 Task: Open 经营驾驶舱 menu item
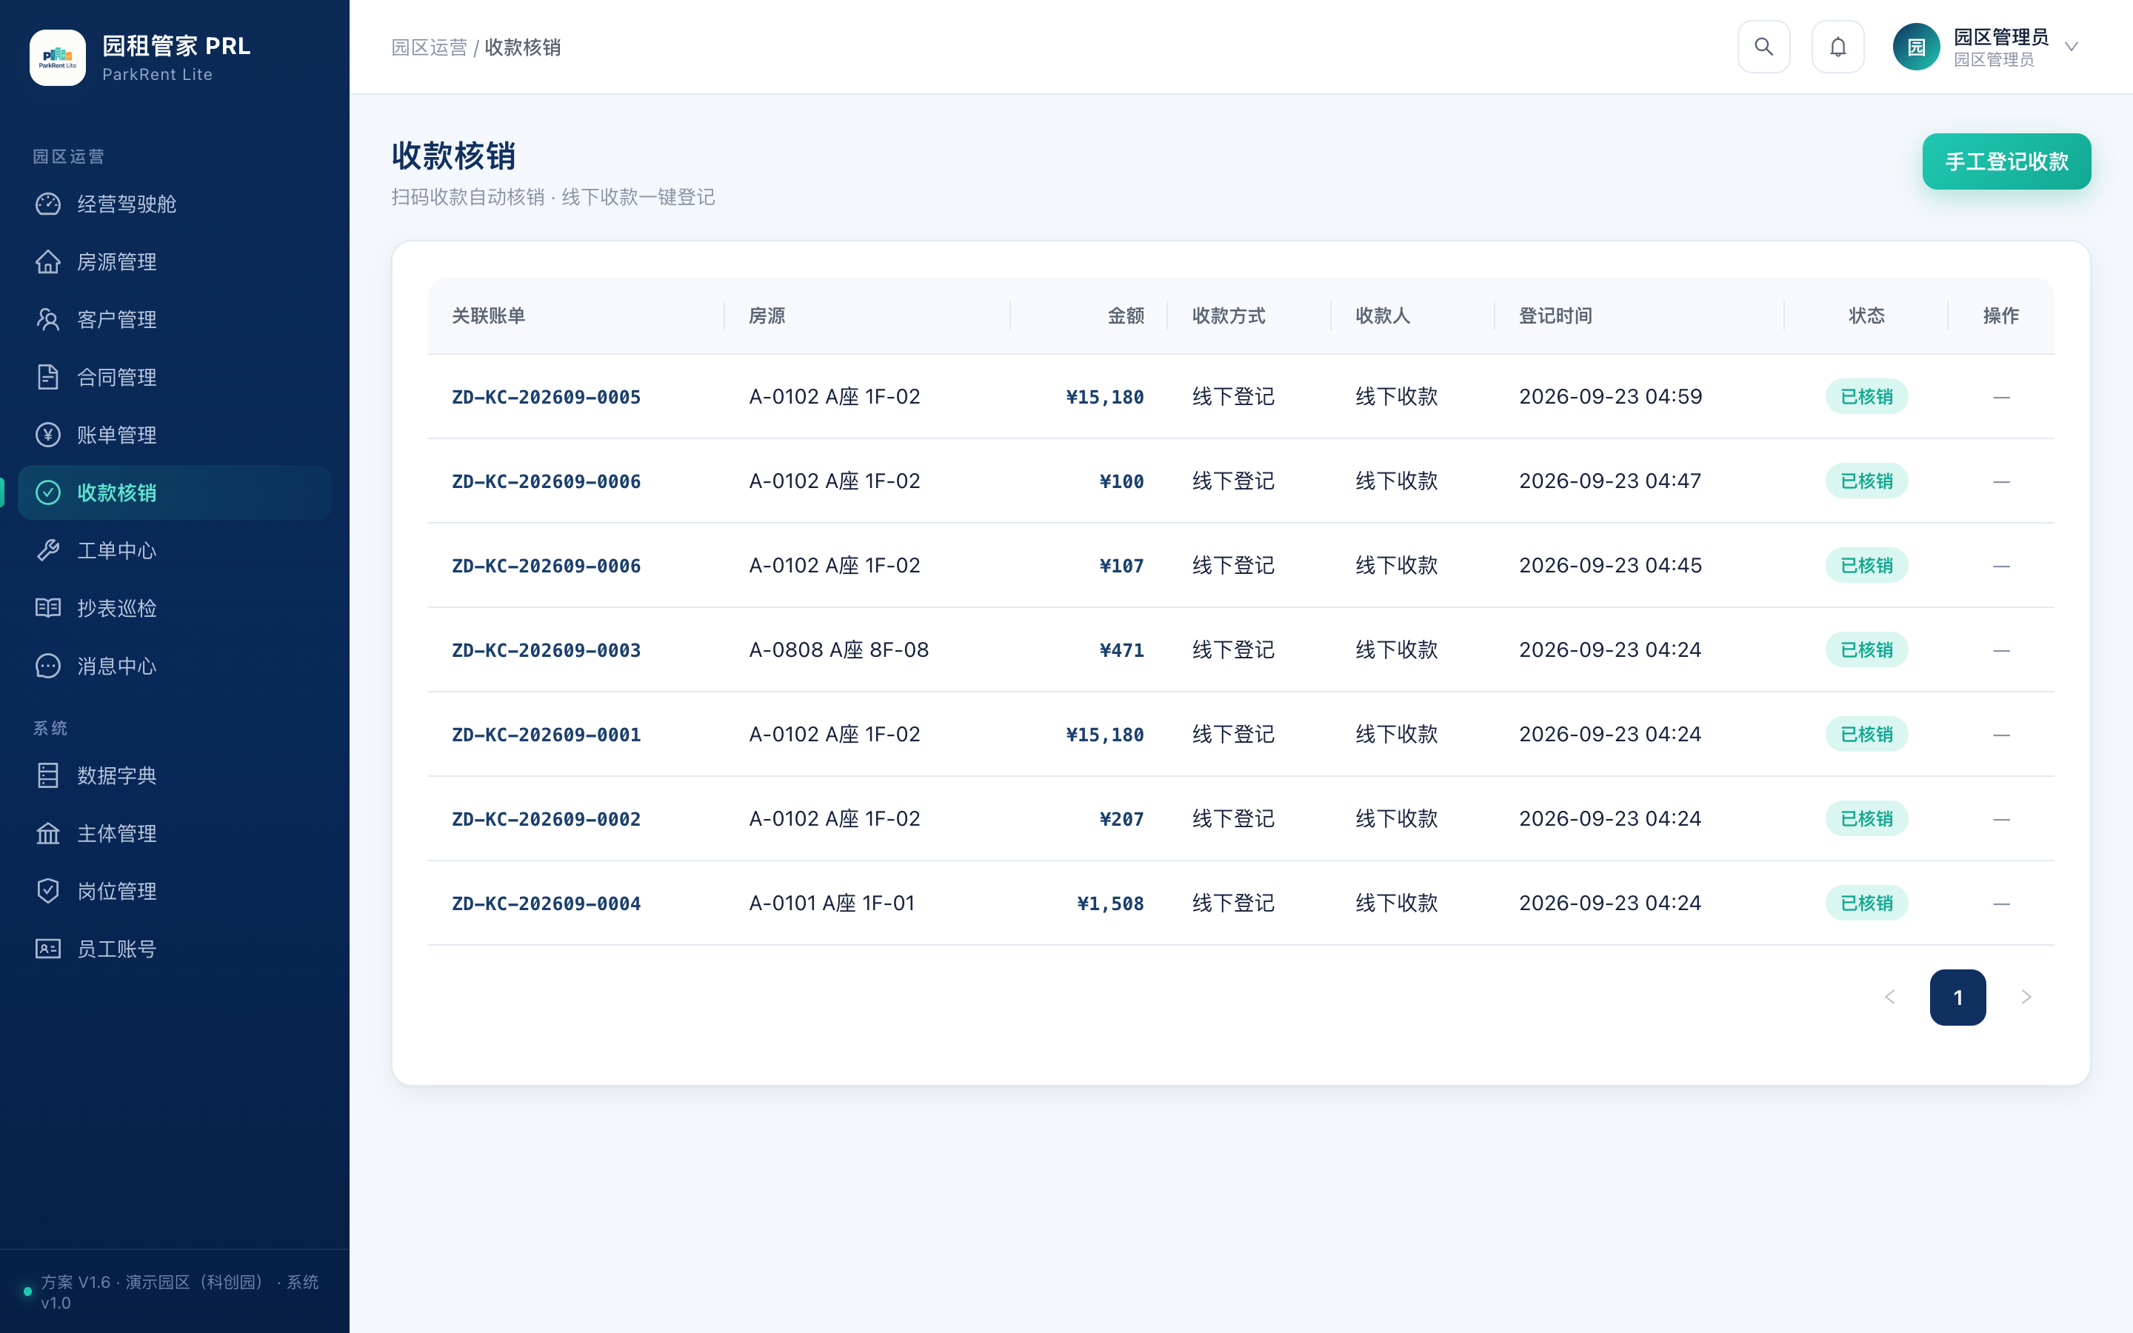click(x=175, y=204)
